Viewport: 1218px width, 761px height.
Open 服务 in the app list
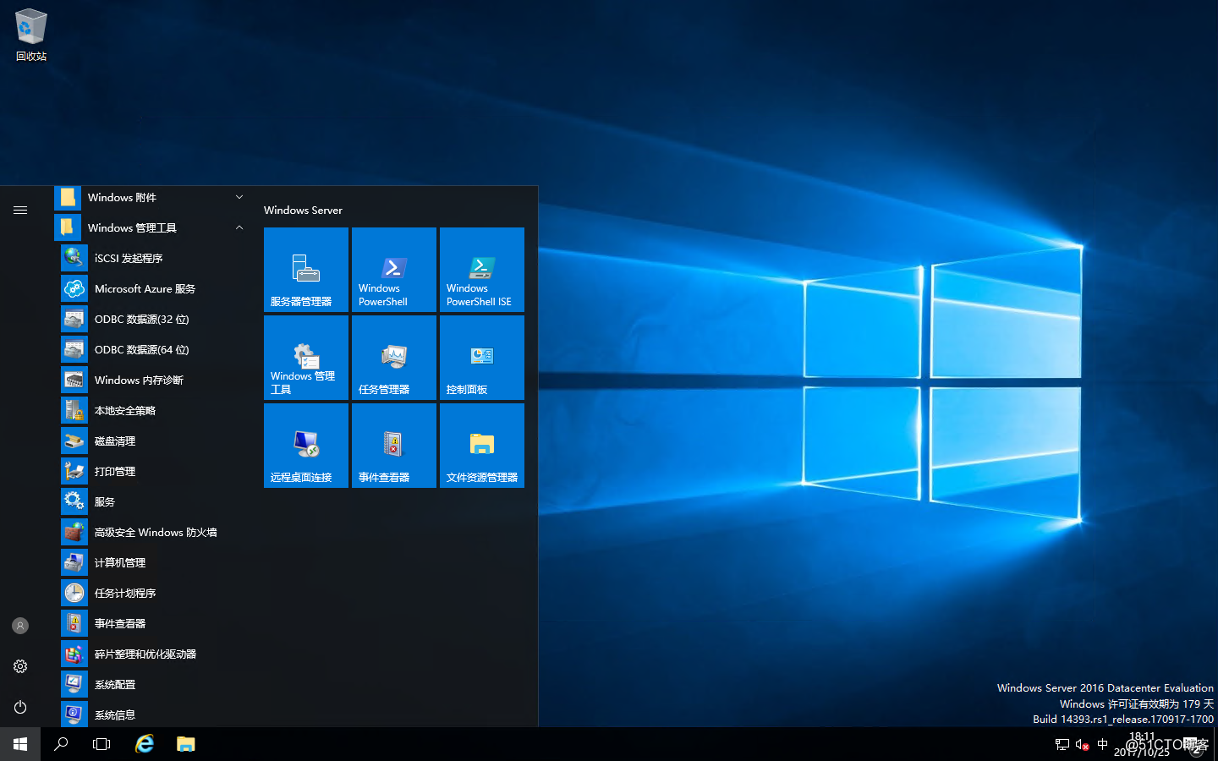(154, 501)
